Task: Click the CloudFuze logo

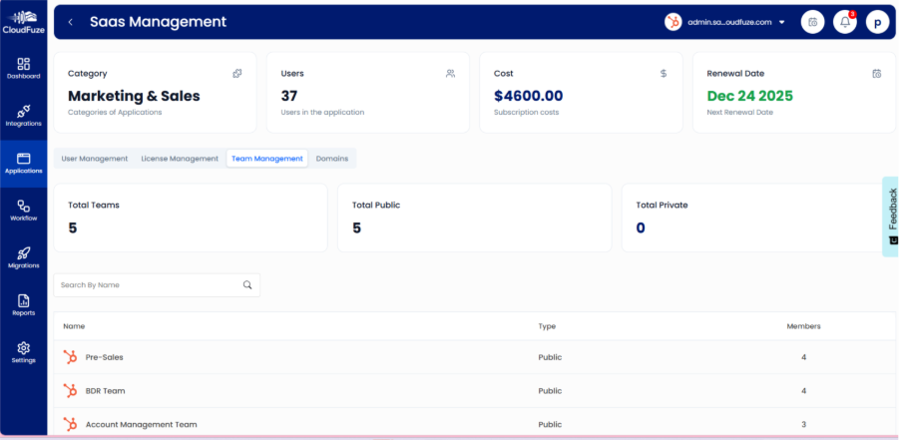Action: (x=24, y=23)
